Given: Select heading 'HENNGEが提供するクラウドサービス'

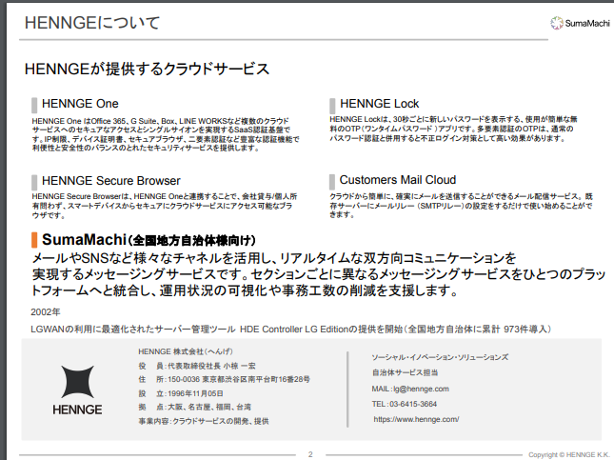Looking at the screenshot, I should coord(147,69).
